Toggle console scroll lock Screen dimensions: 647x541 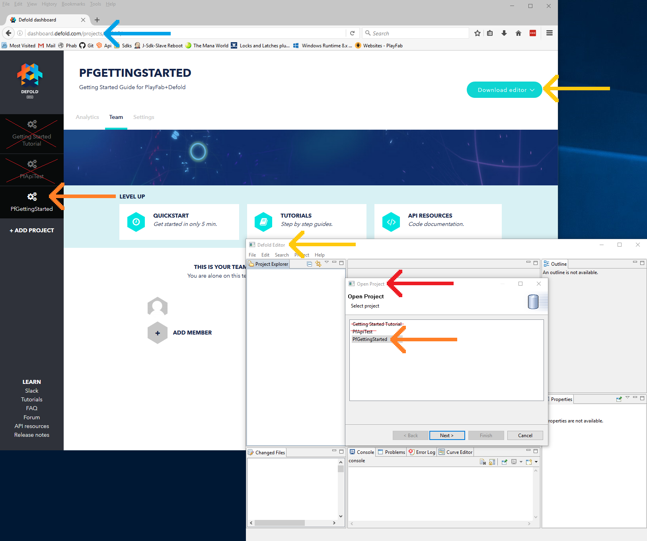492,462
